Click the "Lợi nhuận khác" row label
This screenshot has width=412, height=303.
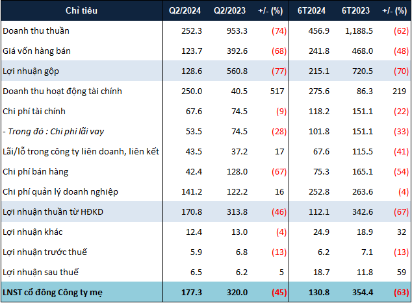(x=33, y=232)
